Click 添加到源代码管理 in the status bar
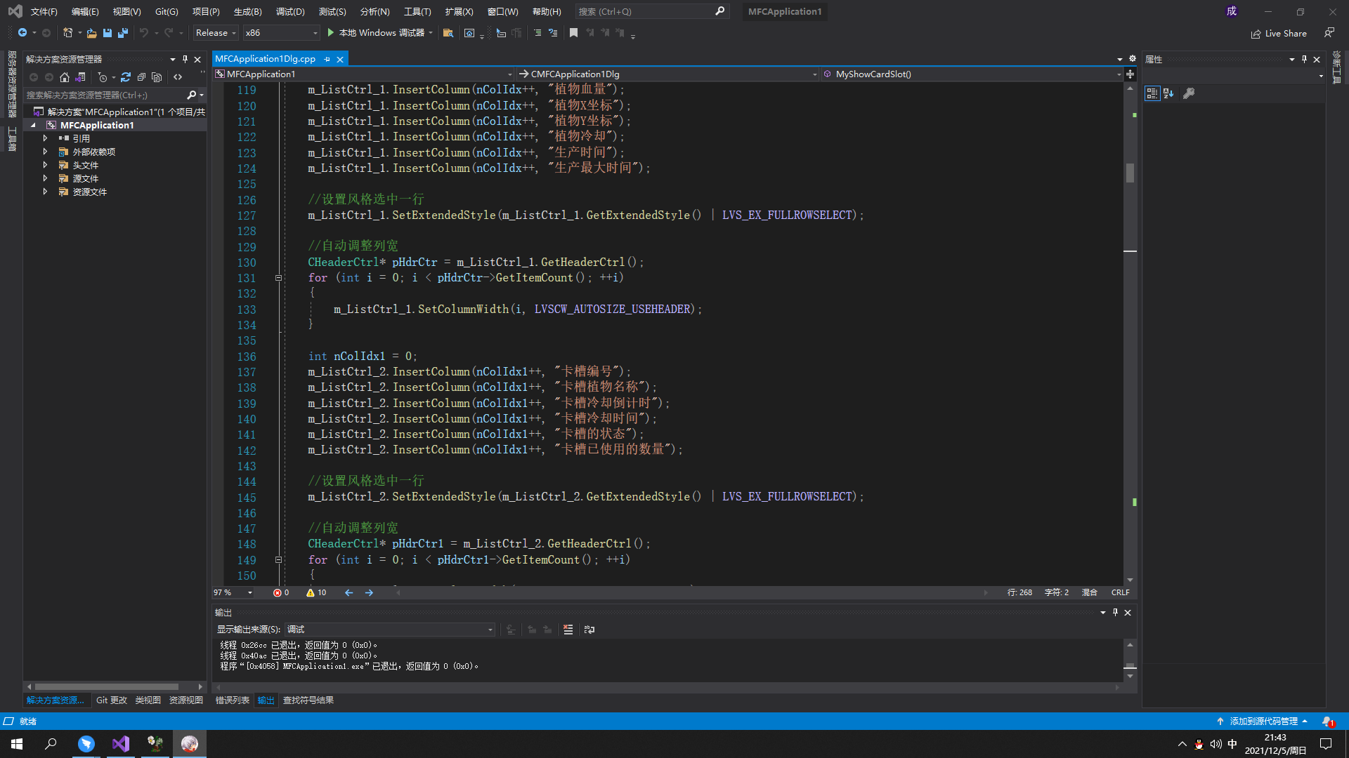 coord(1263,721)
